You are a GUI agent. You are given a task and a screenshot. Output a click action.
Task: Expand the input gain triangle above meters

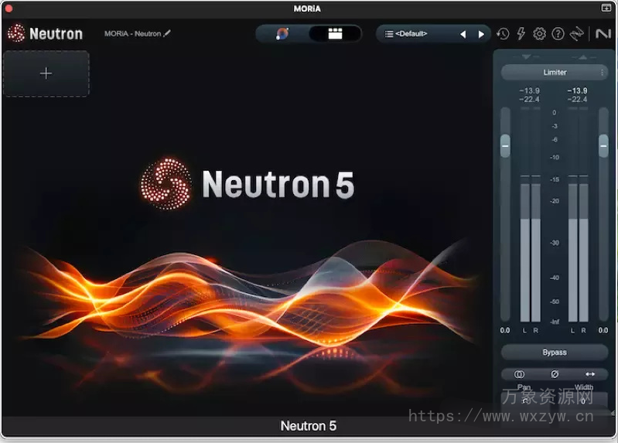[527, 57]
